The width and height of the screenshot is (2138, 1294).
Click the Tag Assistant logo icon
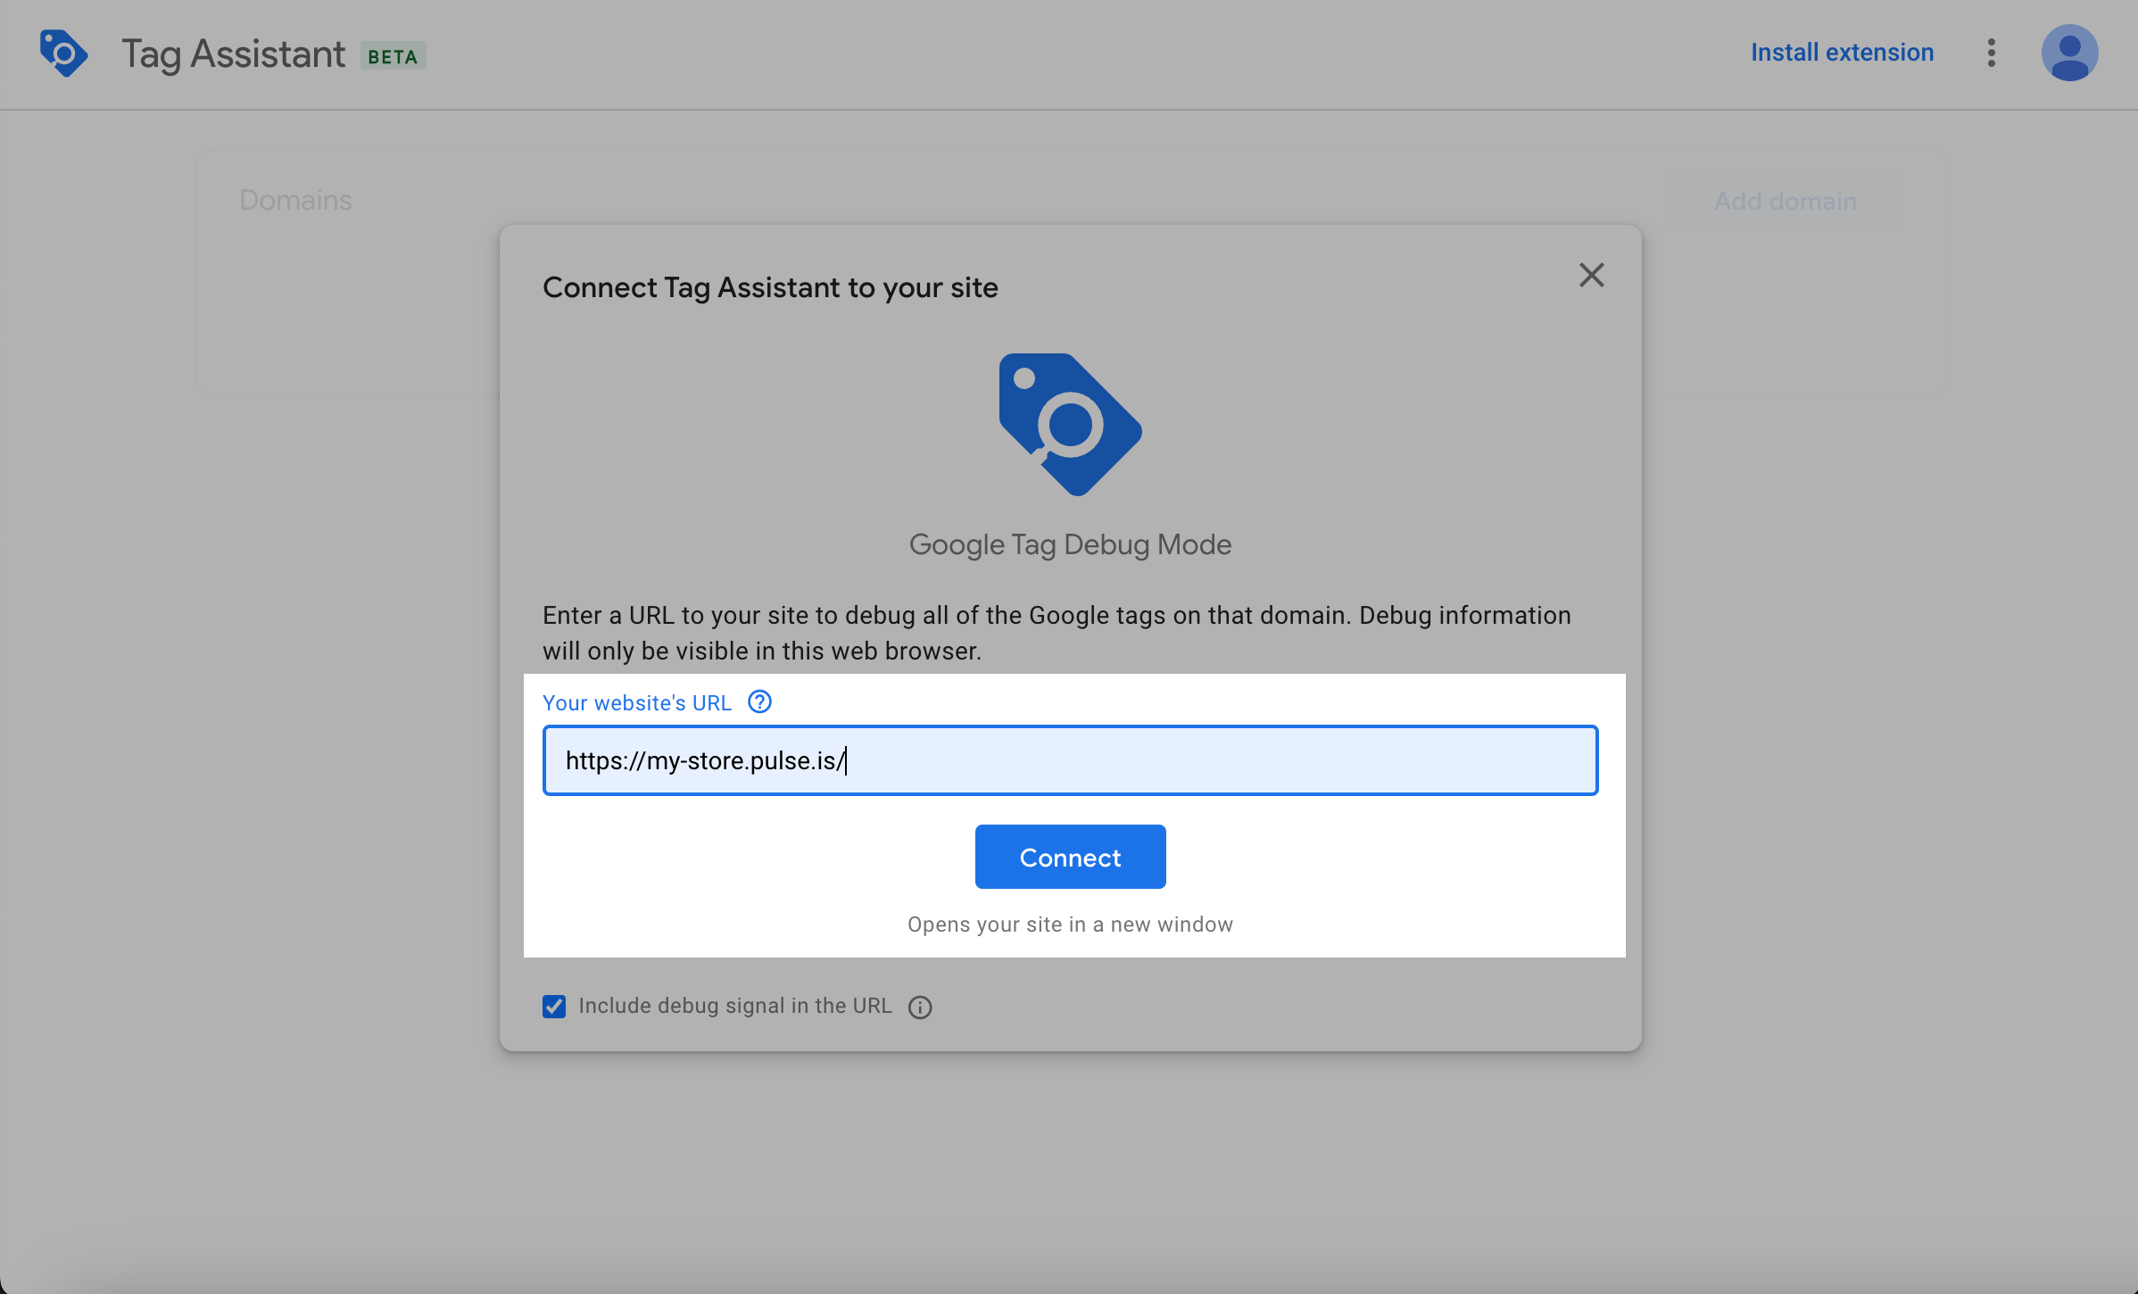point(63,54)
